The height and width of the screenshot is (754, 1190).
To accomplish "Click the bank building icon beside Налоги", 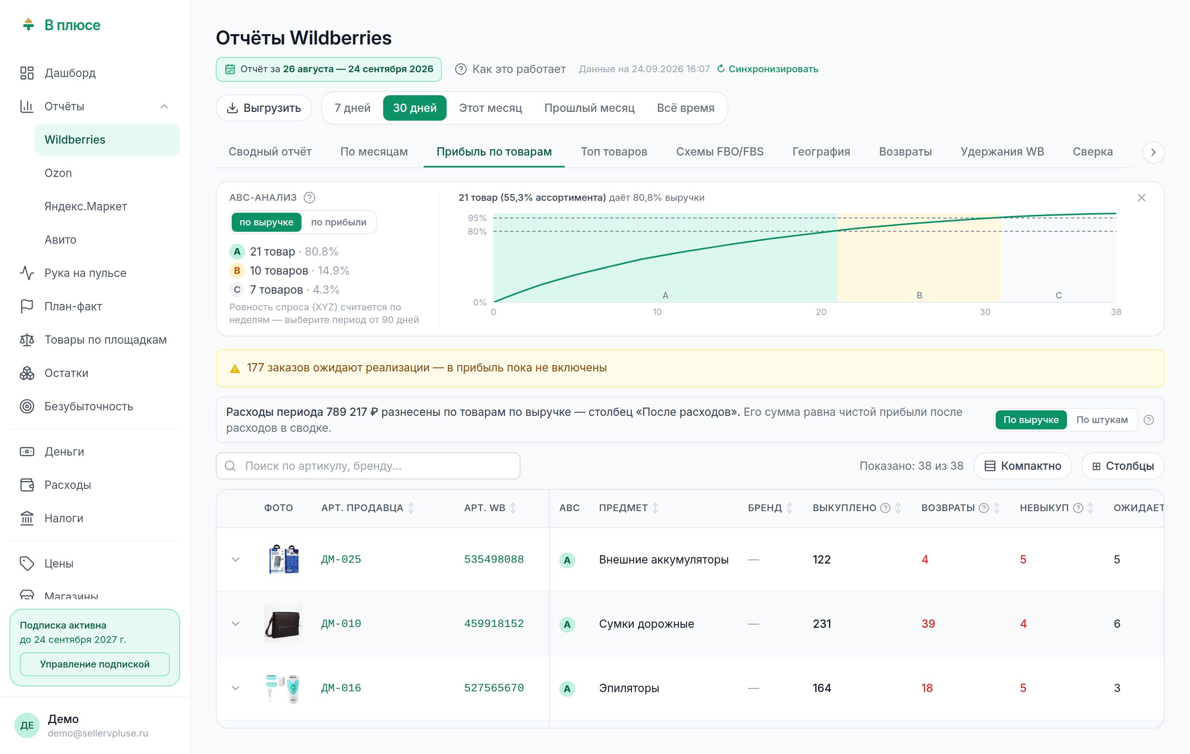I will pyautogui.click(x=27, y=518).
